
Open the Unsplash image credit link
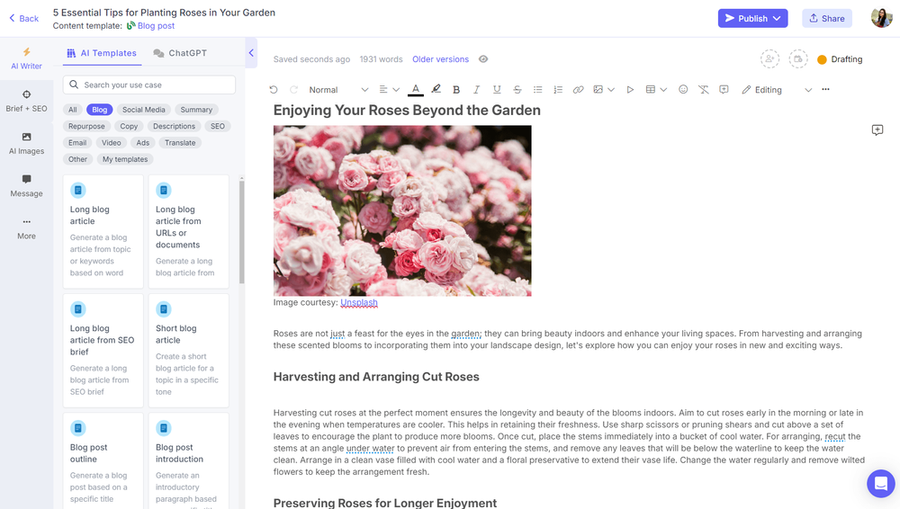pyautogui.click(x=359, y=302)
